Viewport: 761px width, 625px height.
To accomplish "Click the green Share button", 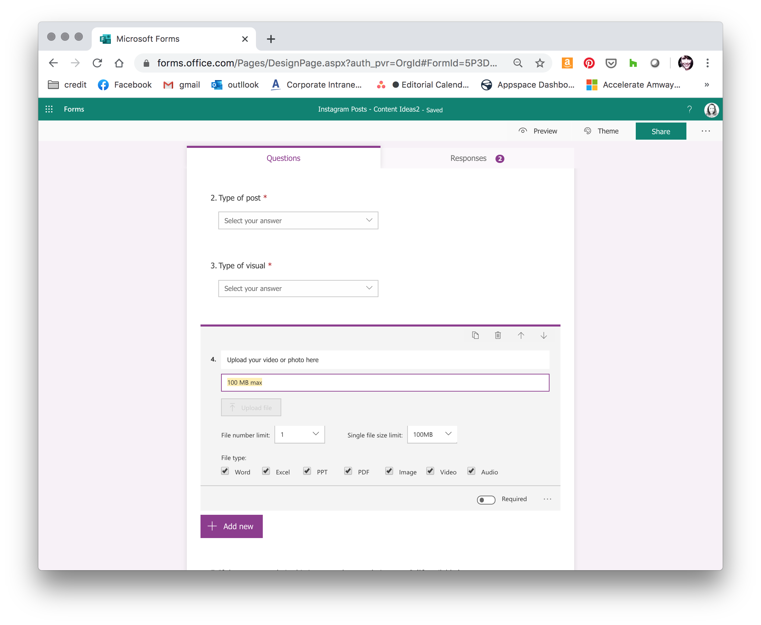I will [660, 131].
